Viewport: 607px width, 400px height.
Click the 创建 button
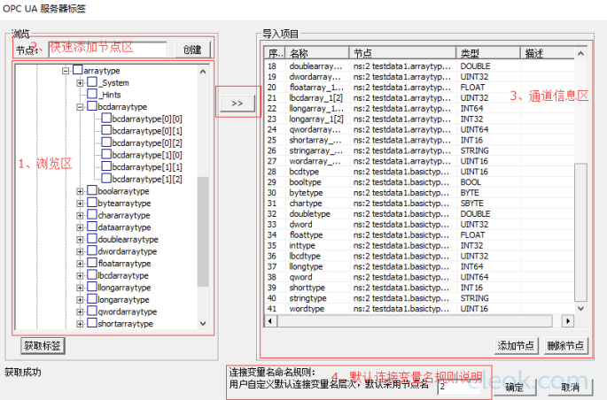(x=192, y=50)
